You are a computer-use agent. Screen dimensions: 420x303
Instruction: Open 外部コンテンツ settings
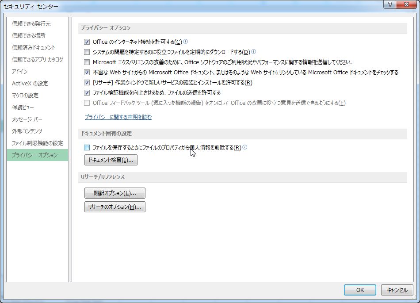tap(38, 131)
